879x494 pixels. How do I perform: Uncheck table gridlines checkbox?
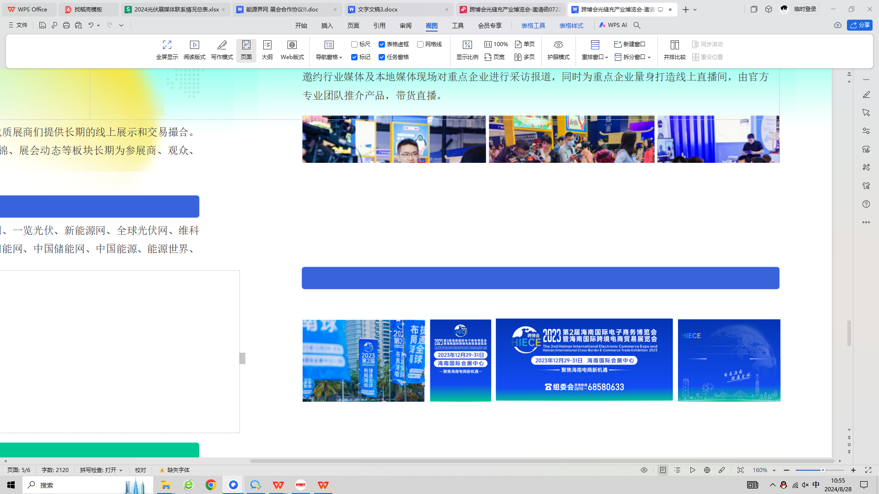382,44
